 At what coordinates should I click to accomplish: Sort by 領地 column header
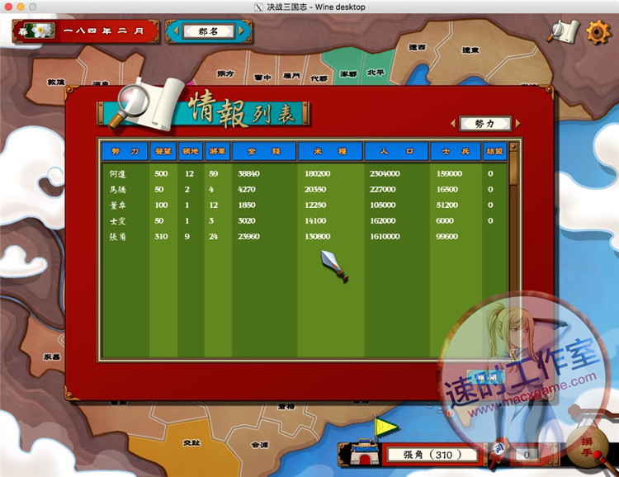(x=191, y=151)
